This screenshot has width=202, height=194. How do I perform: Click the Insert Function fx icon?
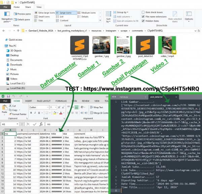41,124
